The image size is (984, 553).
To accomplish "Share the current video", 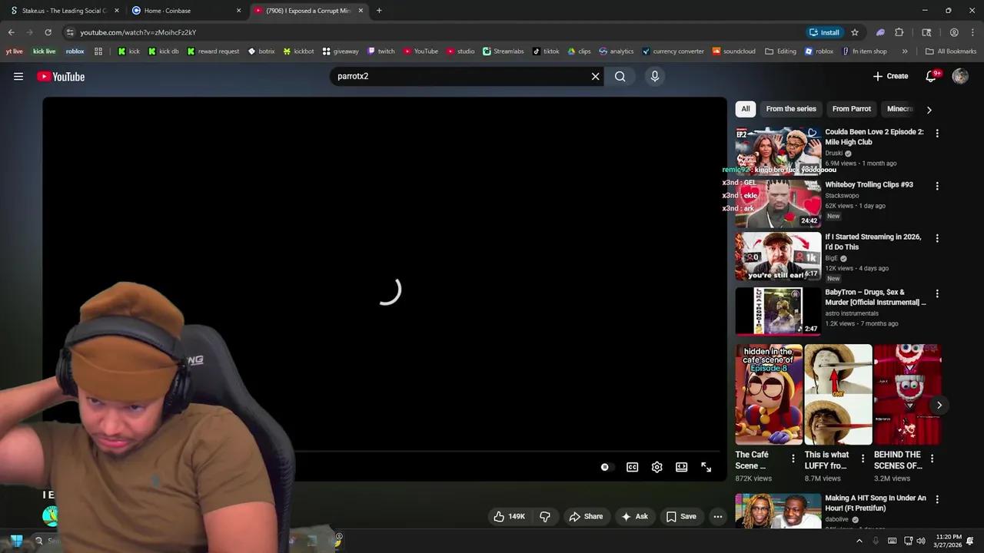I will (587, 516).
